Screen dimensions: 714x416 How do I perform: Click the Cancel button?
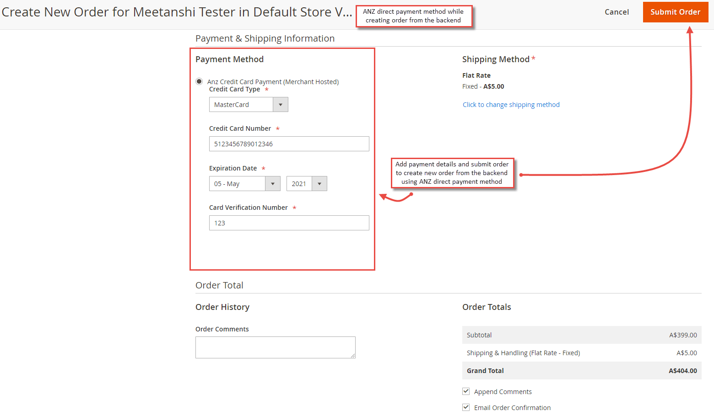[617, 12]
